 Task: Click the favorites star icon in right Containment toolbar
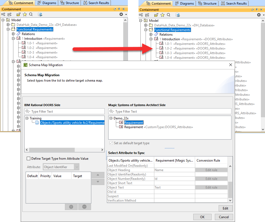162,15
